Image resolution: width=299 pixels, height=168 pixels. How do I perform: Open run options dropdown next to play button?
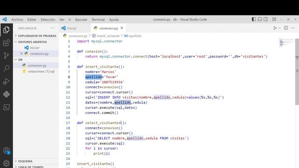pyautogui.click(x=279, y=28)
